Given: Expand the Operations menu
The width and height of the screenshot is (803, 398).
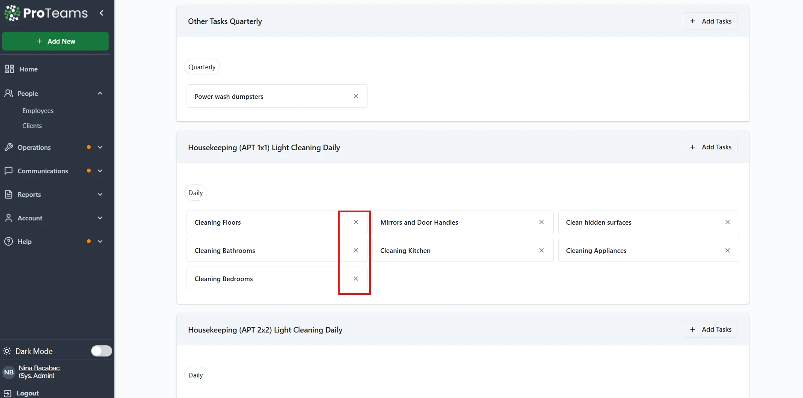Looking at the screenshot, I should tap(100, 147).
